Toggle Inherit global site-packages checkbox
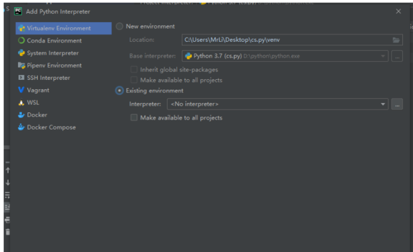413x252 pixels. point(134,69)
